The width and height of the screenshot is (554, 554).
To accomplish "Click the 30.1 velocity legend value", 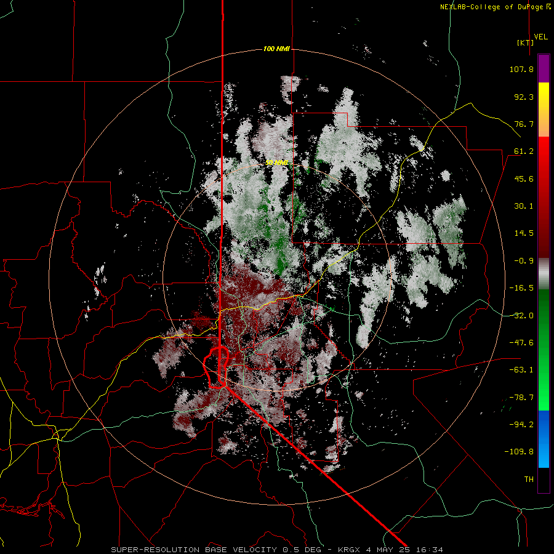I will (x=524, y=206).
